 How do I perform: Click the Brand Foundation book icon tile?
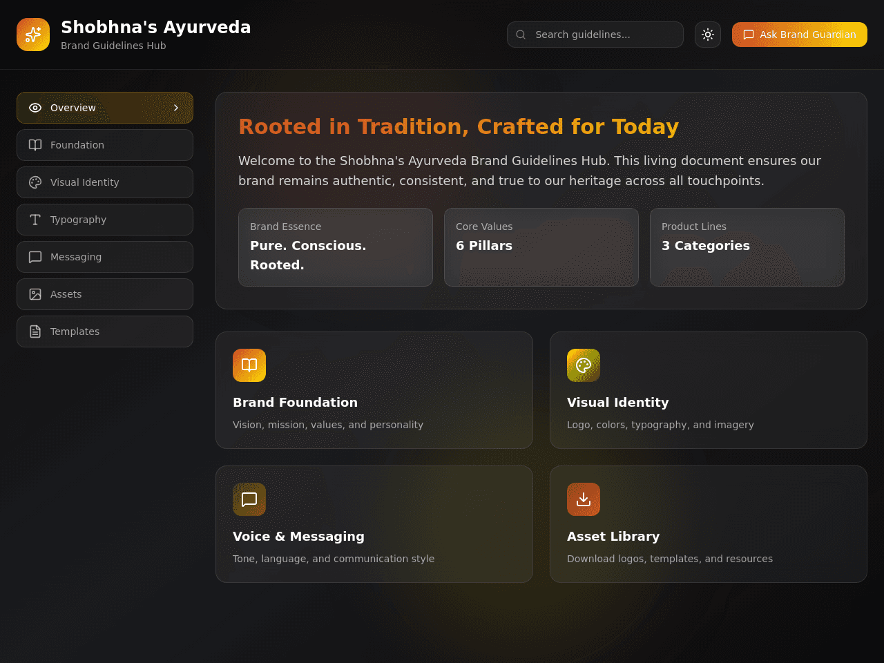pos(249,365)
